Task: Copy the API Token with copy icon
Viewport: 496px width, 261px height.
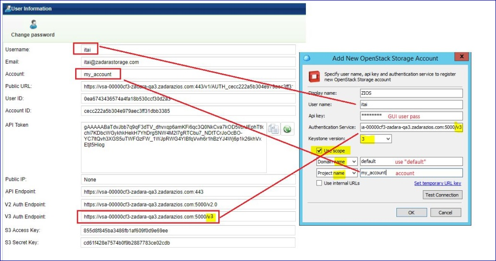Action: pos(274,129)
